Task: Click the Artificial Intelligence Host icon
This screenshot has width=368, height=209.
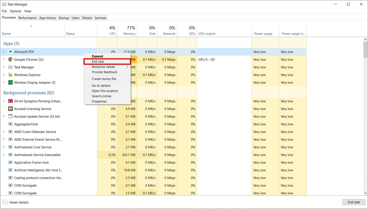Action: [x=10, y=170]
